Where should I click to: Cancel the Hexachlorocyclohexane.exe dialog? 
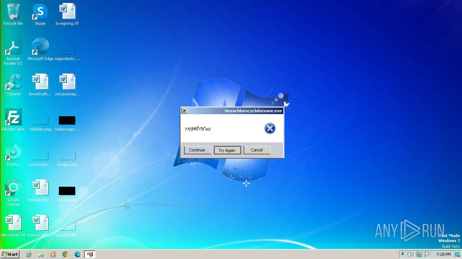[x=257, y=150]
